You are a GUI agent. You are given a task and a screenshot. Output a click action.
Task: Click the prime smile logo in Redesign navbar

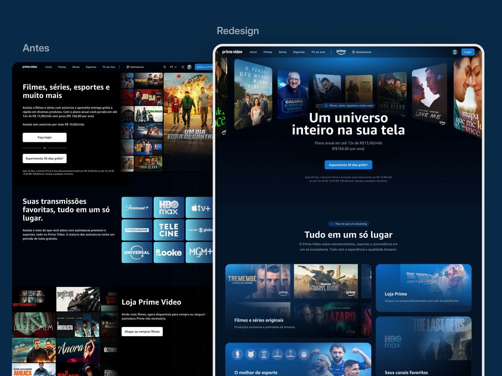[x=341, y=52]
